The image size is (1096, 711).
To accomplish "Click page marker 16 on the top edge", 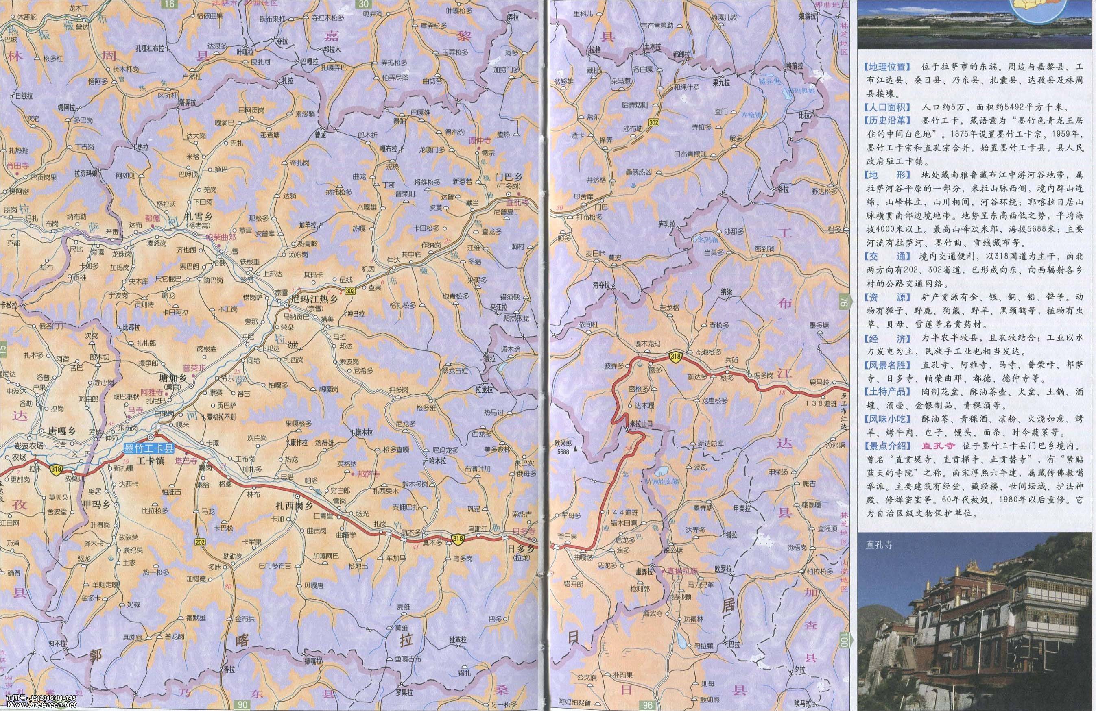I will coord(170,4).
